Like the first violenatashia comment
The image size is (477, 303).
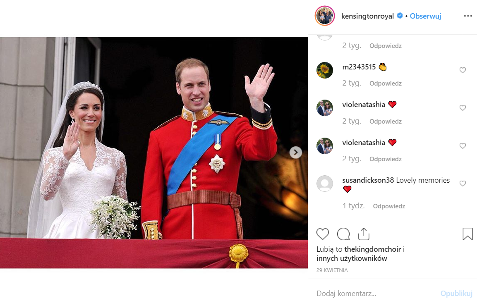[463, 108]
